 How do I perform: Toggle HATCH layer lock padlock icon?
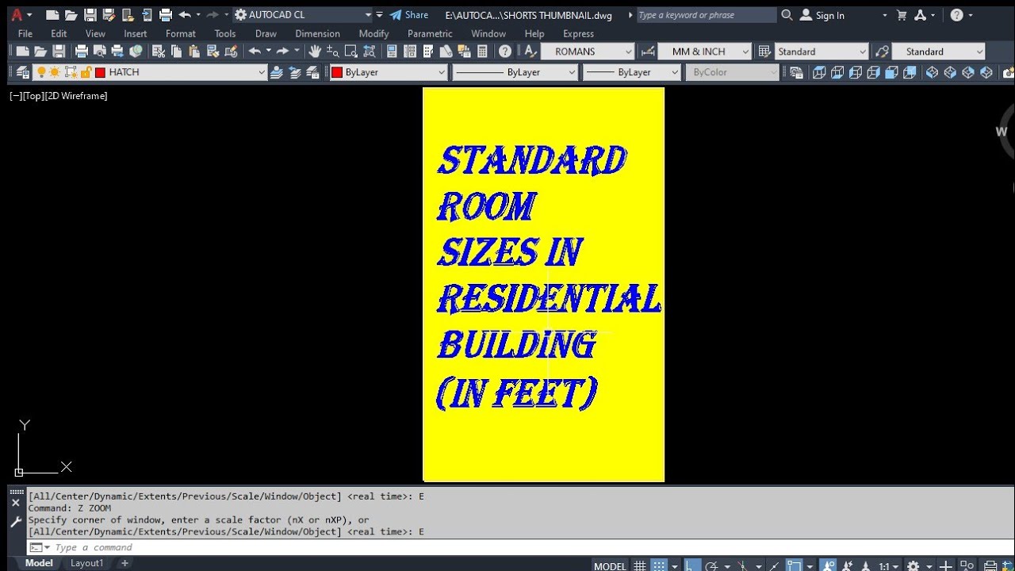point(86,72)
